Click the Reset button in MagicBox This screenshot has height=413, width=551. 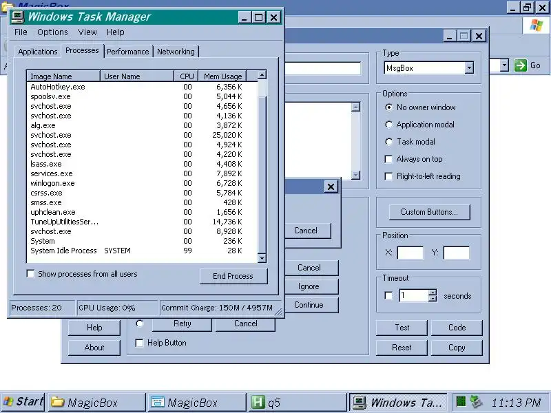point(402,348)
